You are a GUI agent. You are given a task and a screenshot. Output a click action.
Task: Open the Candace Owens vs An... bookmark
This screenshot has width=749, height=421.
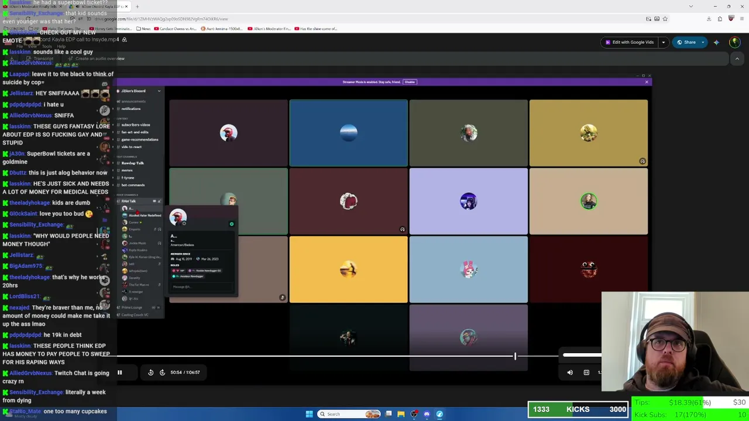[176, 29]
